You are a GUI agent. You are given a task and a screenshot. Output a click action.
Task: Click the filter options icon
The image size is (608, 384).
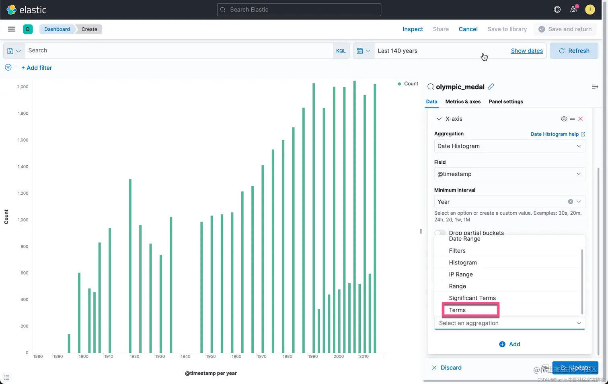coord(8,67)
